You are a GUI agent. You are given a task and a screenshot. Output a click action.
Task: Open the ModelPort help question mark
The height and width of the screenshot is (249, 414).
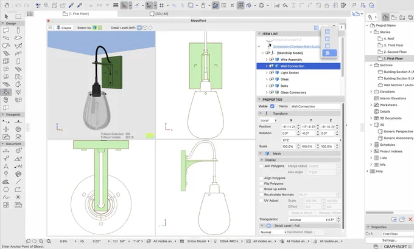click(342, 27)
